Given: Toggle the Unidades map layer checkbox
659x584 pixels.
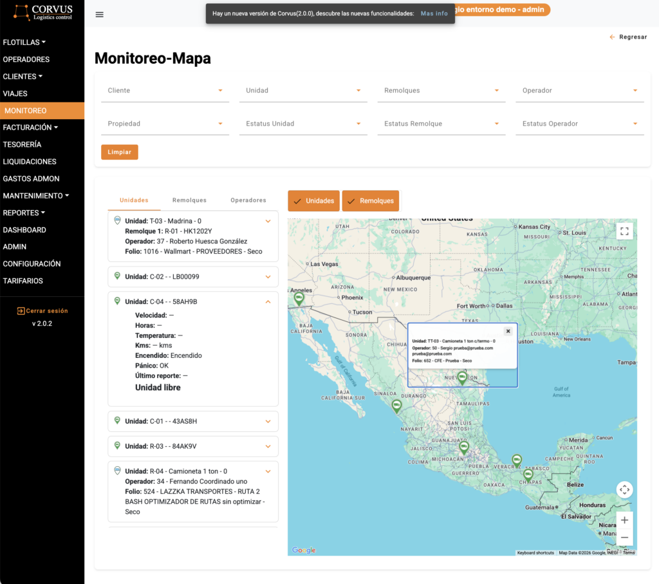Looking at the screenshot, I should (313, 201).
